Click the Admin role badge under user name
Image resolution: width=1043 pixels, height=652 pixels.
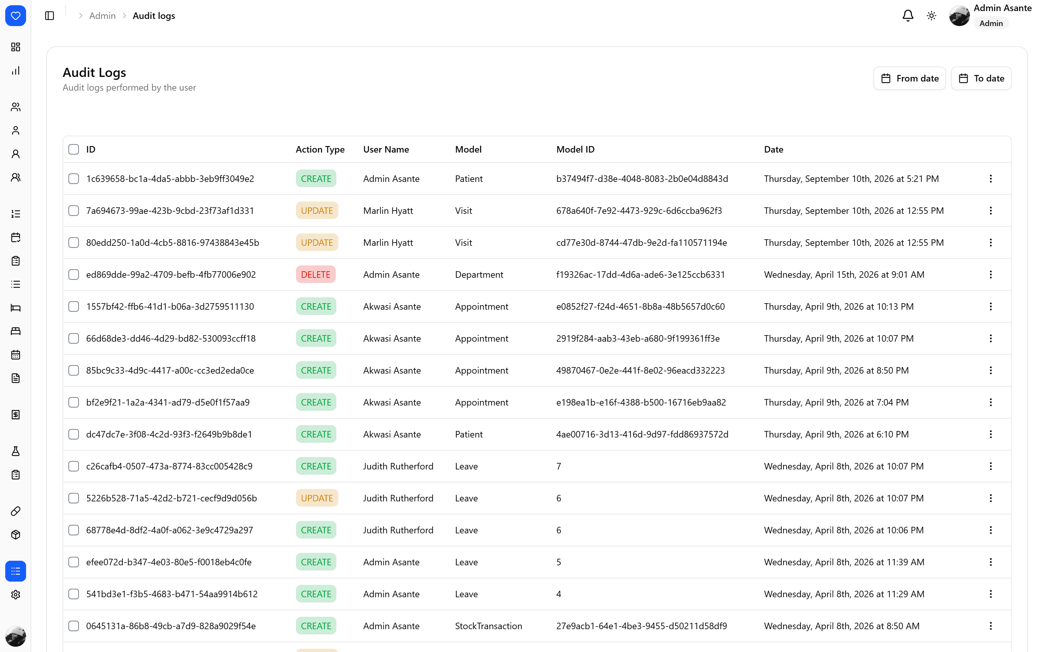[991, 23]
